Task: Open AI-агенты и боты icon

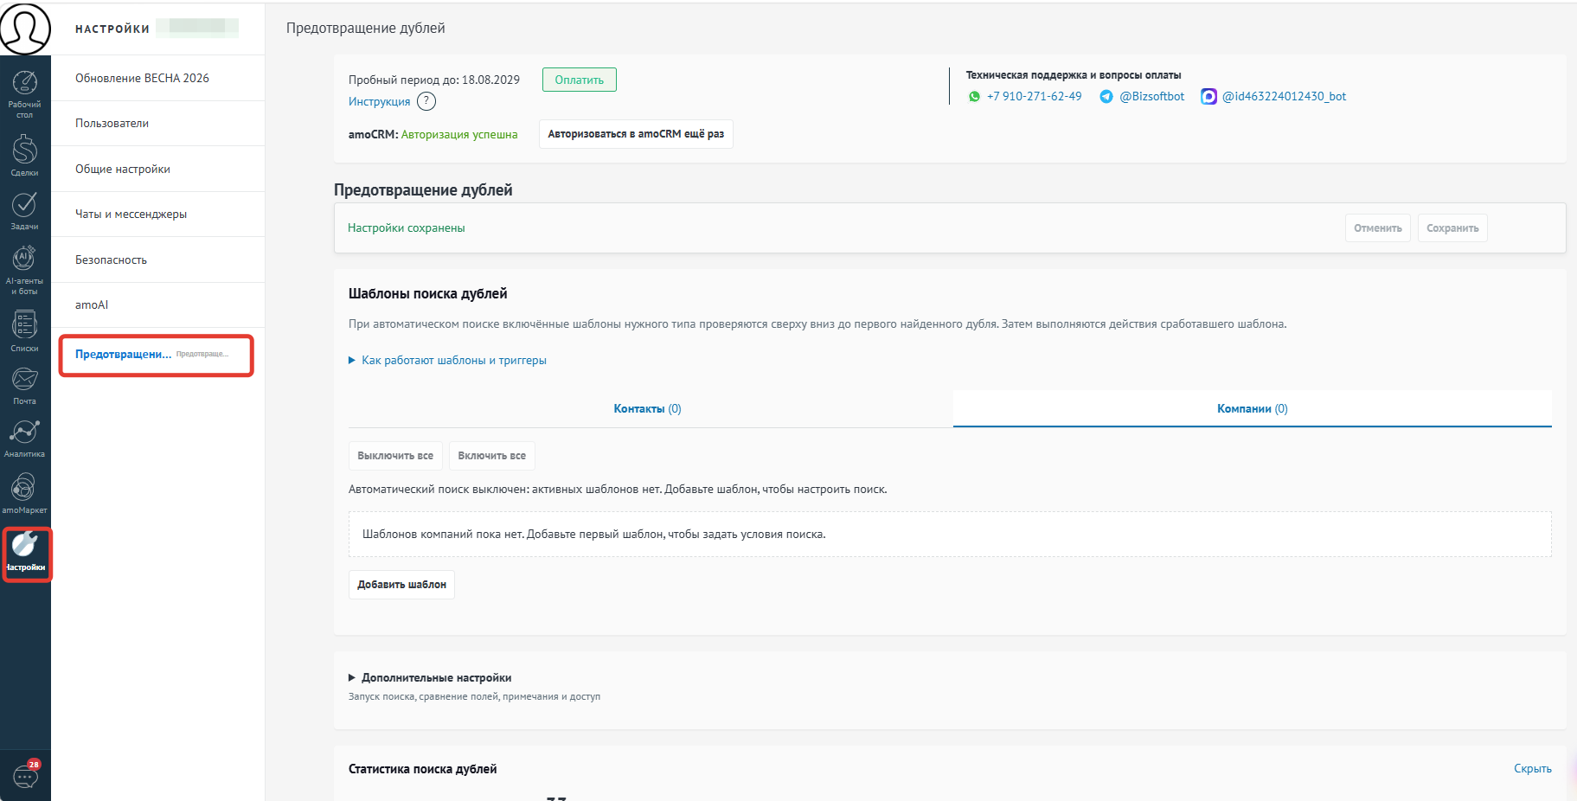Action: pos(24,270)
